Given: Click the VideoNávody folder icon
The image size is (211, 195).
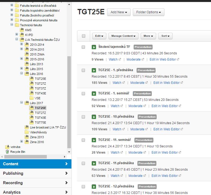Looking at the screenshot, I should pyautogui.click(x=27, y=132).
